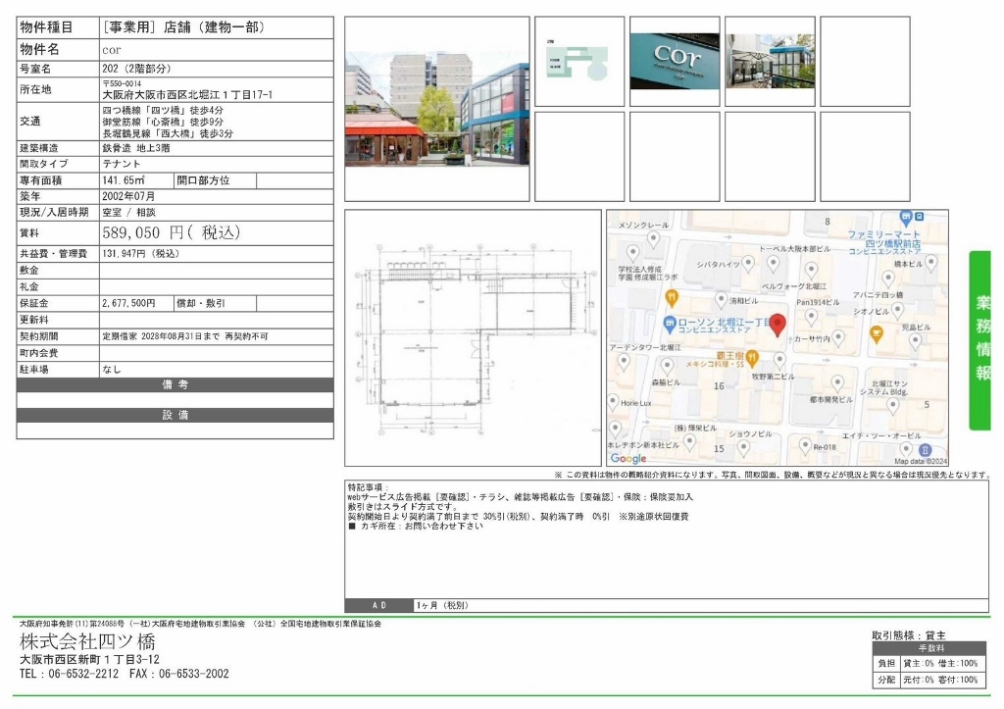The image size is (1004, 709).
Task: Select the address 大阪府大阪市西区北堀江1丁目17-1
Action: coord(187,95)
